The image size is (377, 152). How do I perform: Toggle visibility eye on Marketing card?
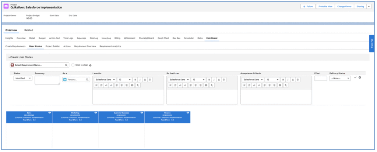click(x=96, y=113)
